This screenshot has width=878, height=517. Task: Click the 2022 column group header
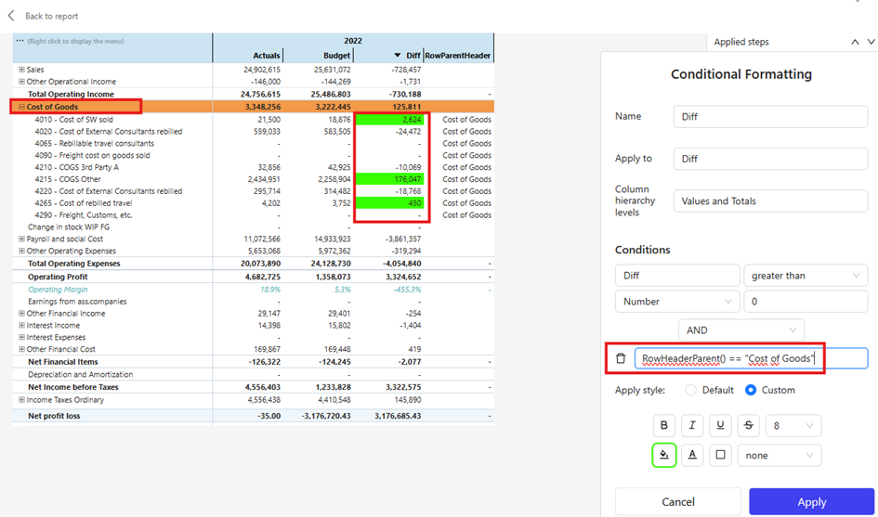tap(353, 41)
